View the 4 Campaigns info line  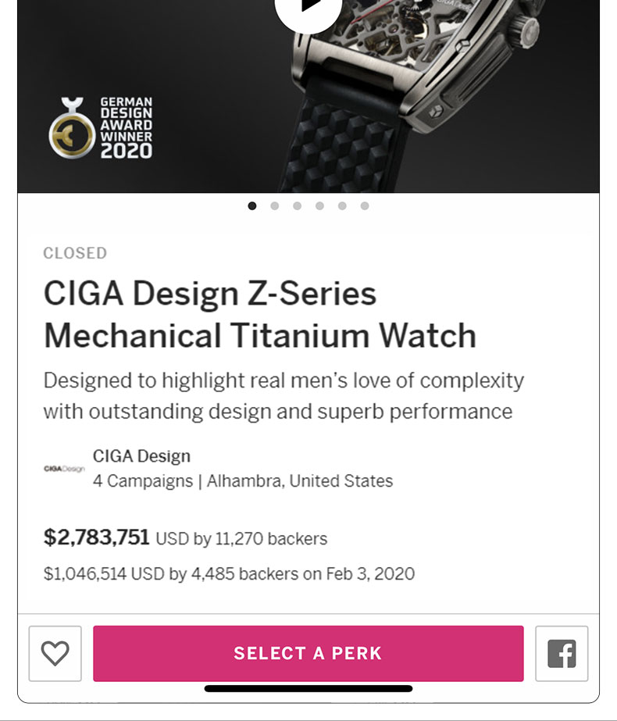242,481
